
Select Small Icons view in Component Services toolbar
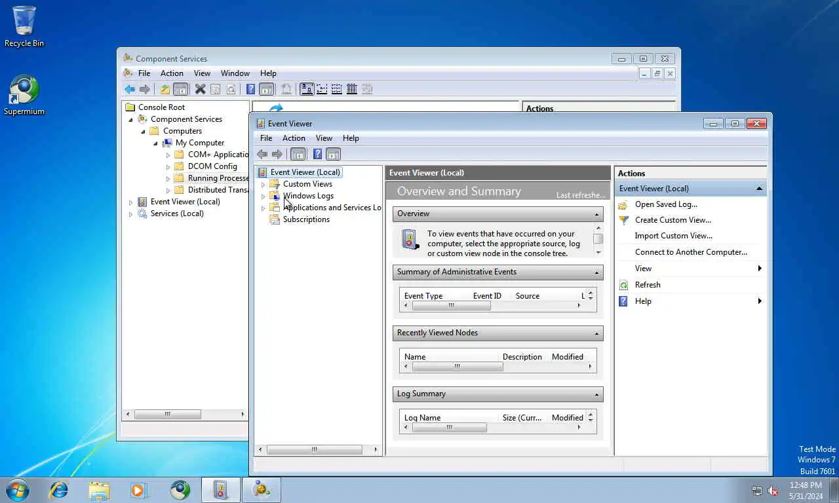322,89
